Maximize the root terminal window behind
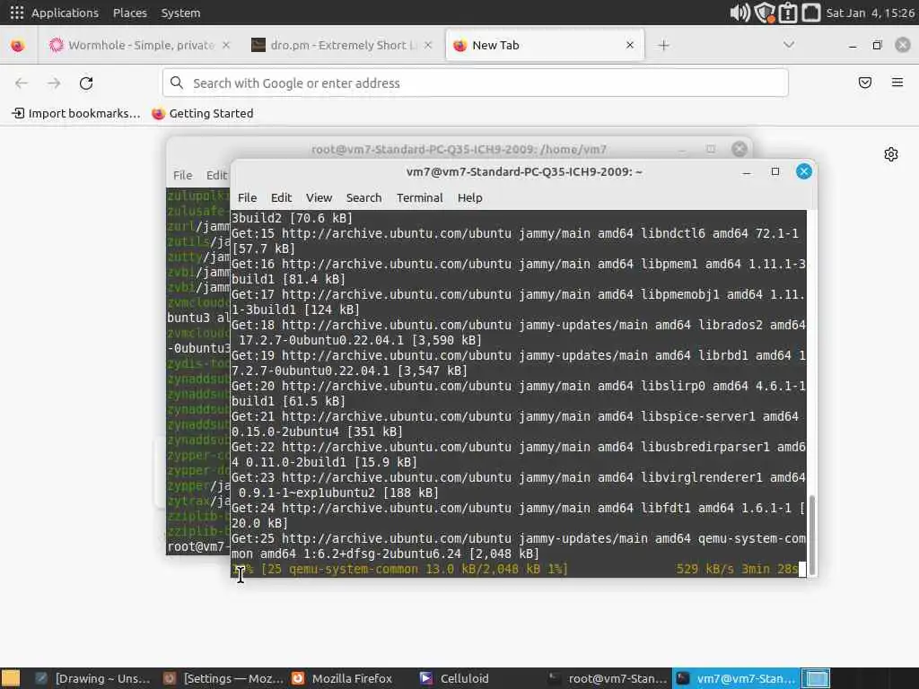 pos(711,149)
